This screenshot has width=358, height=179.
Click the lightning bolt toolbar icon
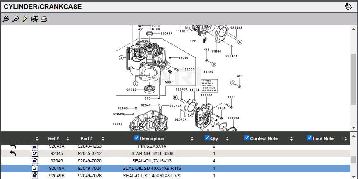(25, 19)
